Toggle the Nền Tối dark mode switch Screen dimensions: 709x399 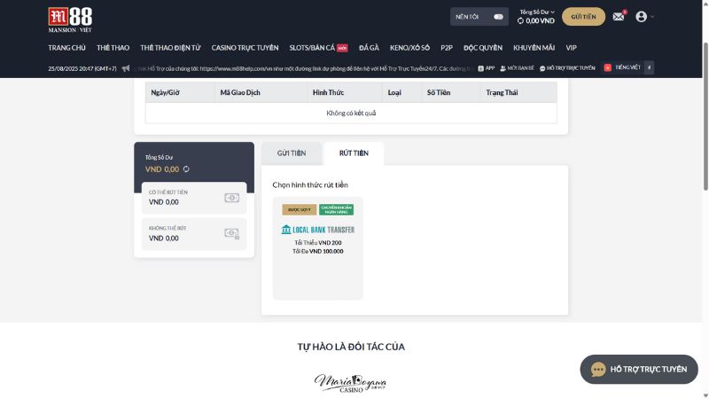[x=498, y=17]
